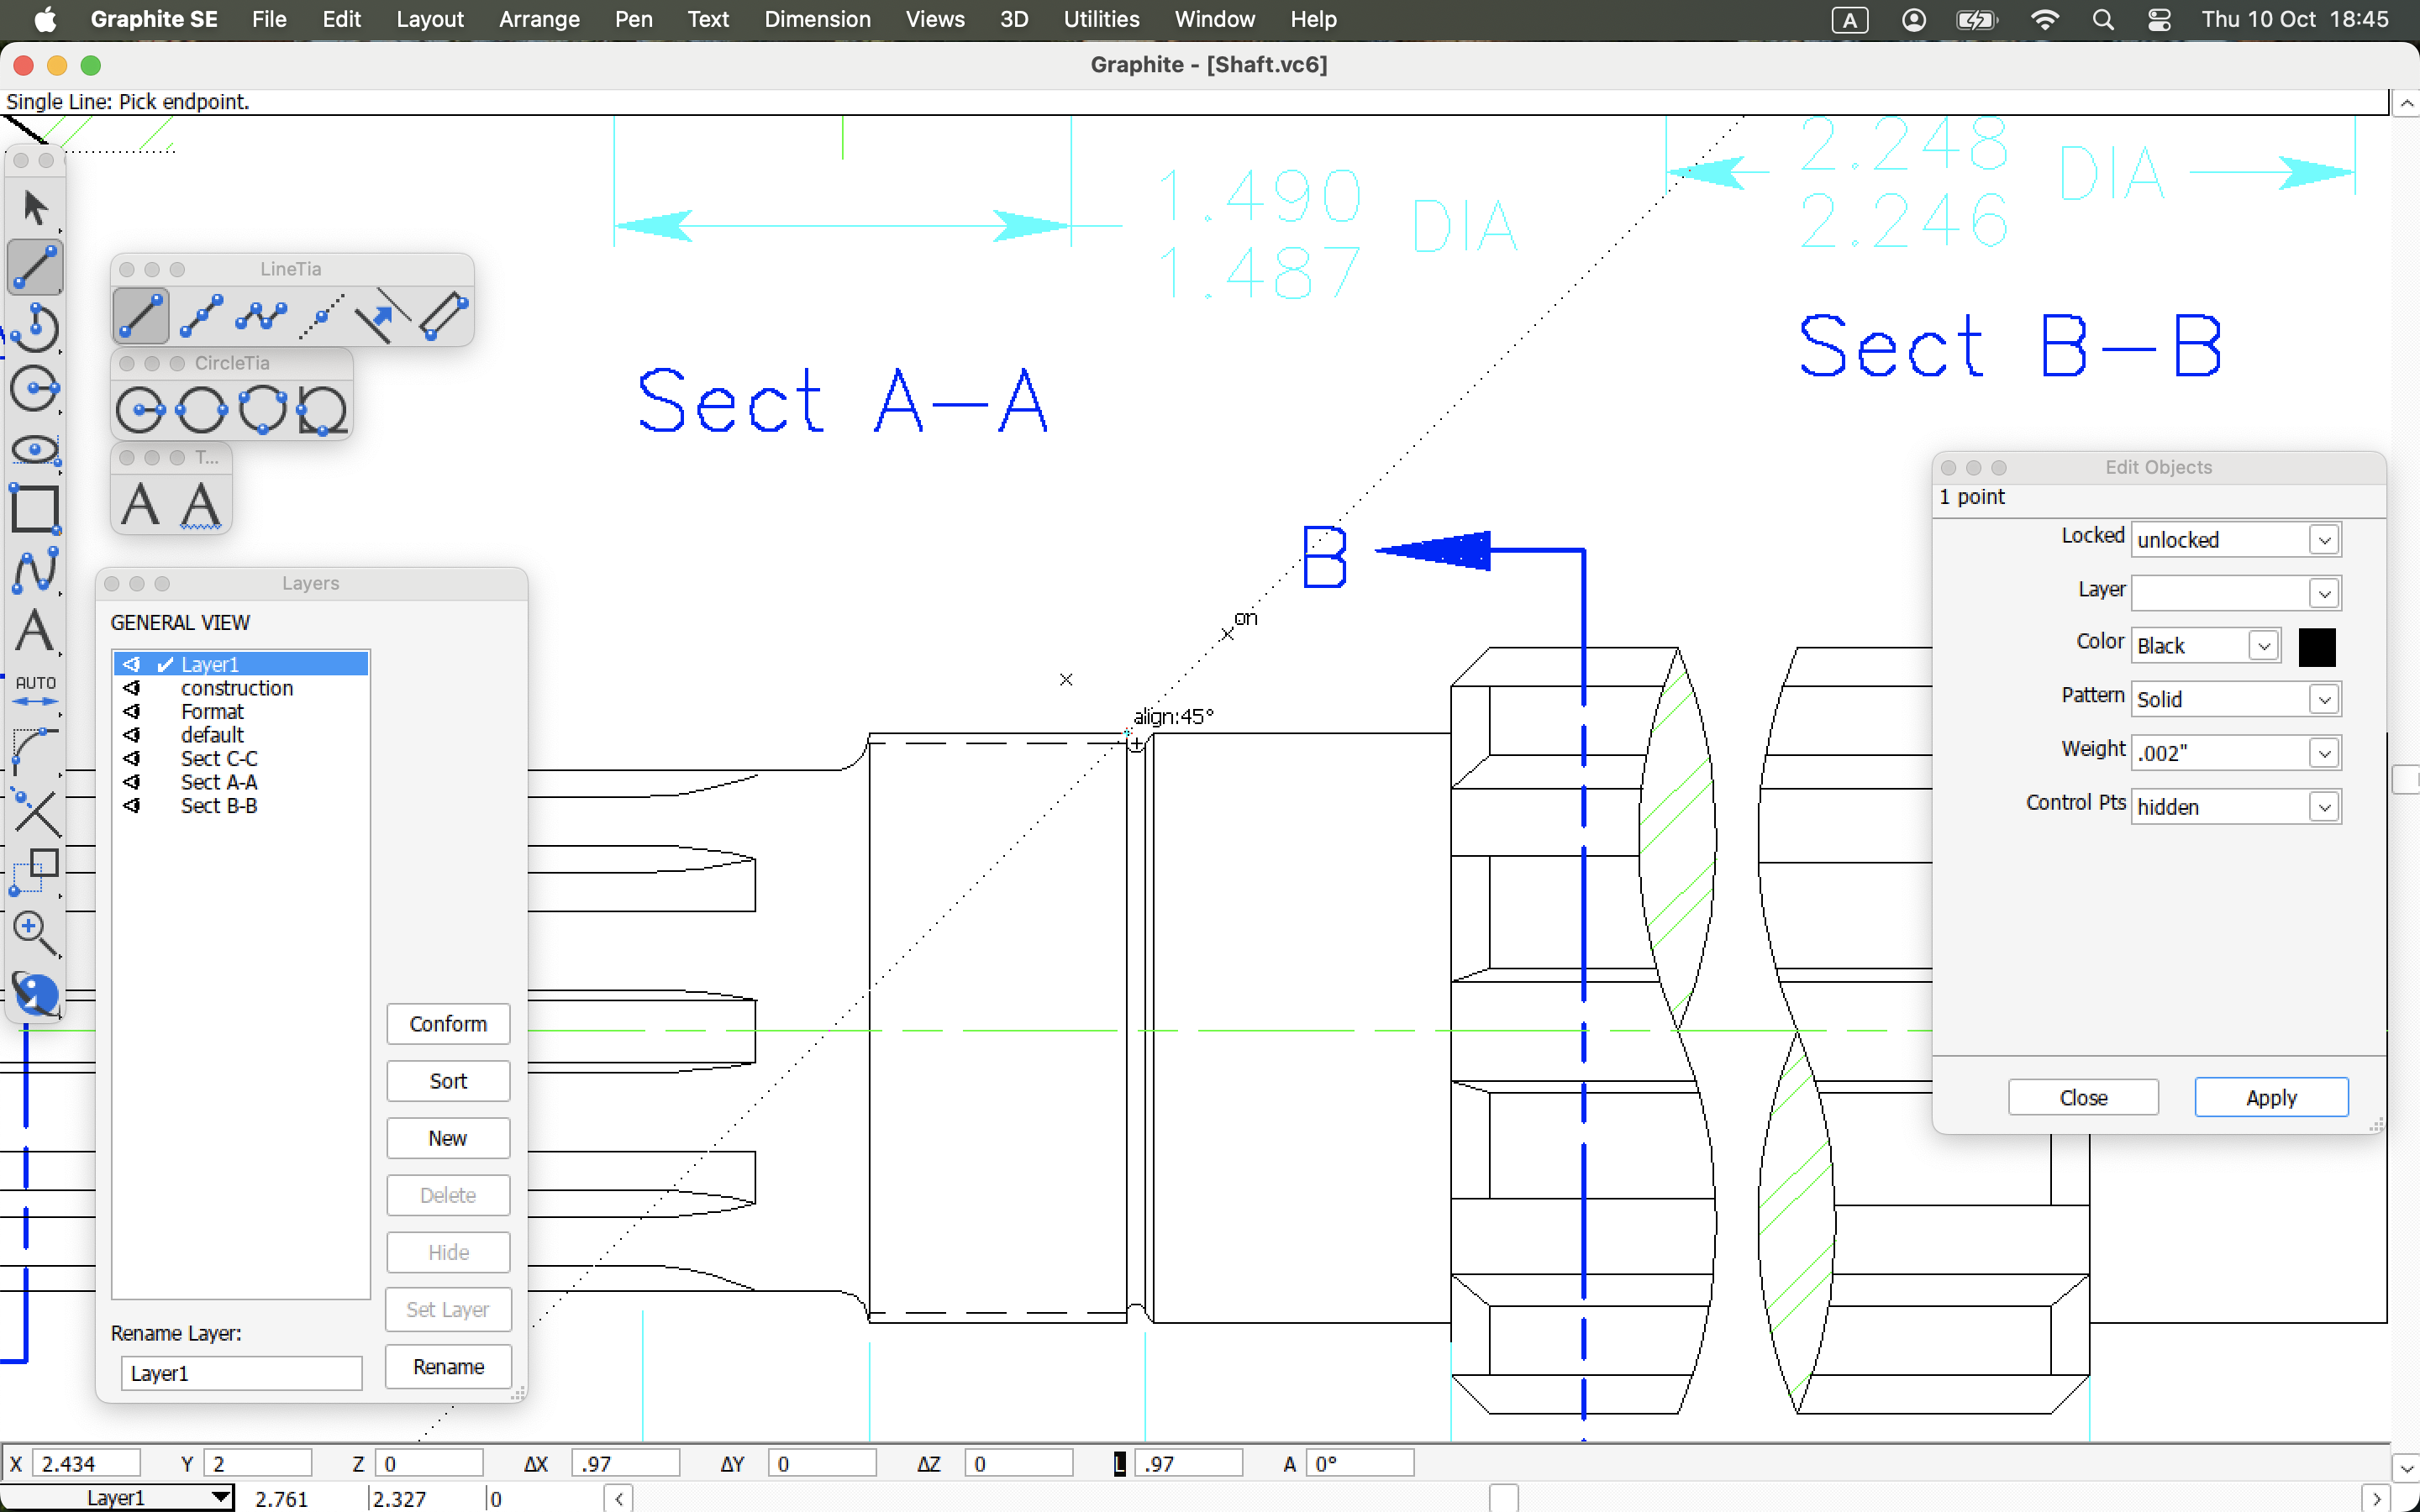Viewport: 2420px width, 1512px height.
Task: Click the Conform button in Layers panel
Action: [448, 1024]
